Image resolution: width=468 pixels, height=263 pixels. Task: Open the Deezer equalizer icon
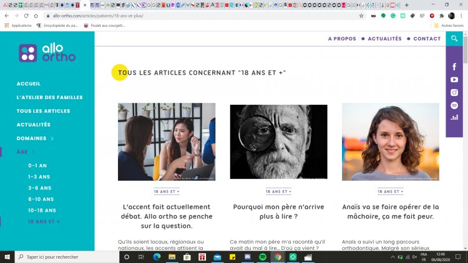[454, 117]
